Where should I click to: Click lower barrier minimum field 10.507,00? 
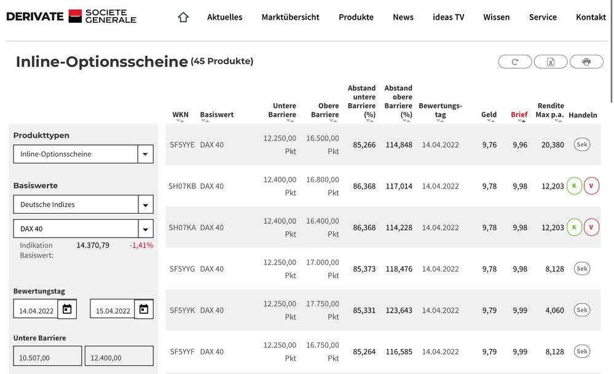pos(47,357)
